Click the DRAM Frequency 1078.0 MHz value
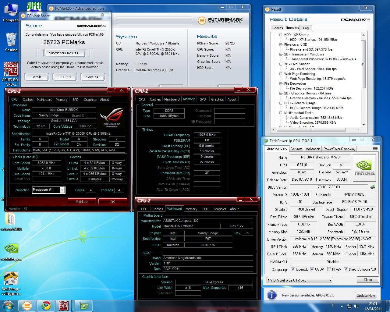This screenshot has height=312, width=390. tap(207, 135)
